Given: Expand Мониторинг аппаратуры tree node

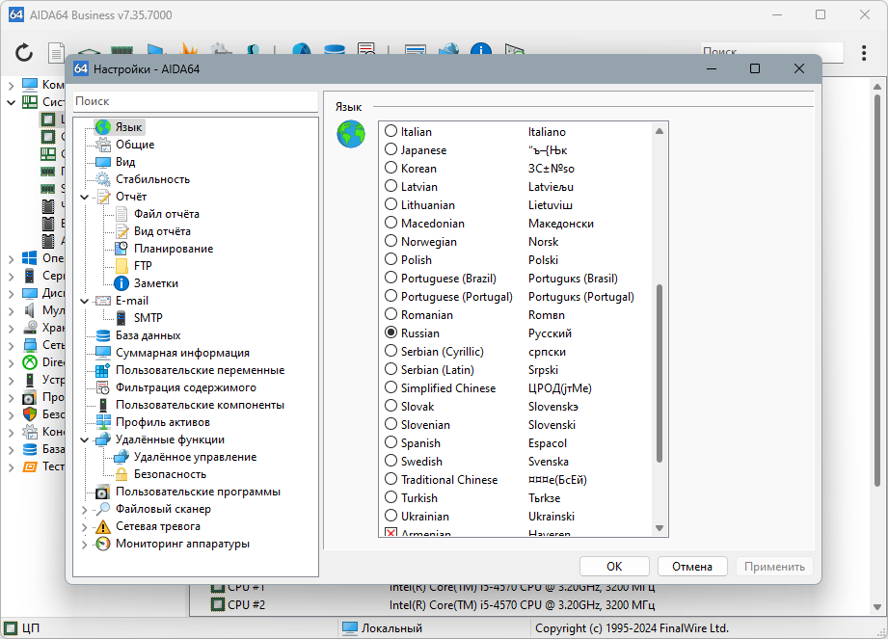Looking at the screenshot, I should pos(85,545).
